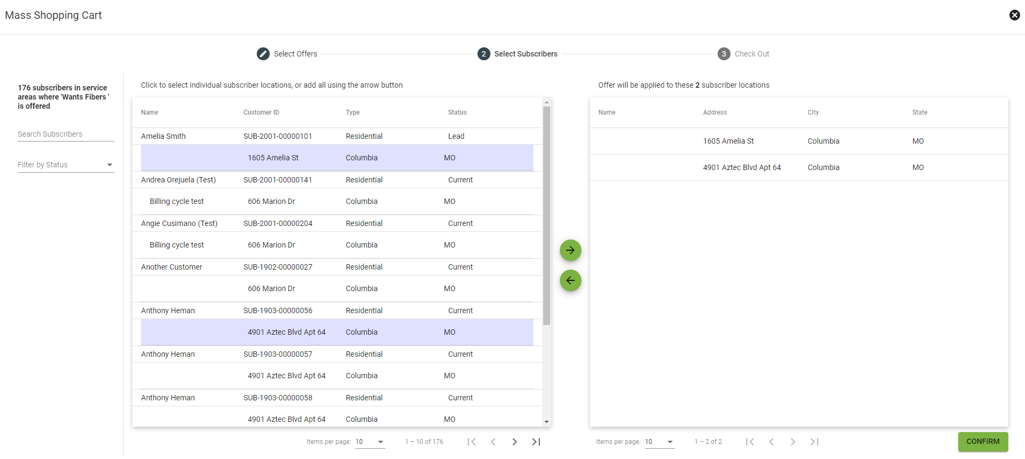
Task: Add selected subscribers with right arrow button
Action: [571, 250]
